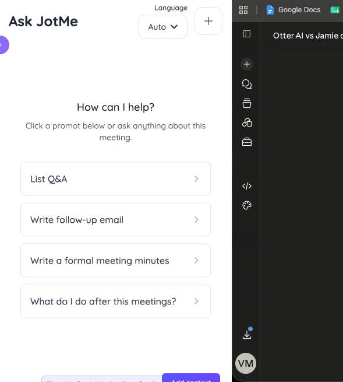The width and height of the screenshot is (343, 382).
Task: Click the plus icon in dark sidebar
Action: [x=247, y=64]
